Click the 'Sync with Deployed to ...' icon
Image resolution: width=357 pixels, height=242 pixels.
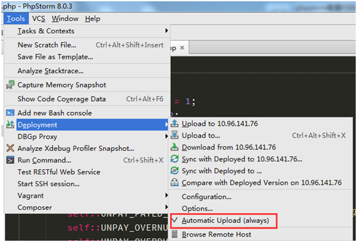point(175,171)
